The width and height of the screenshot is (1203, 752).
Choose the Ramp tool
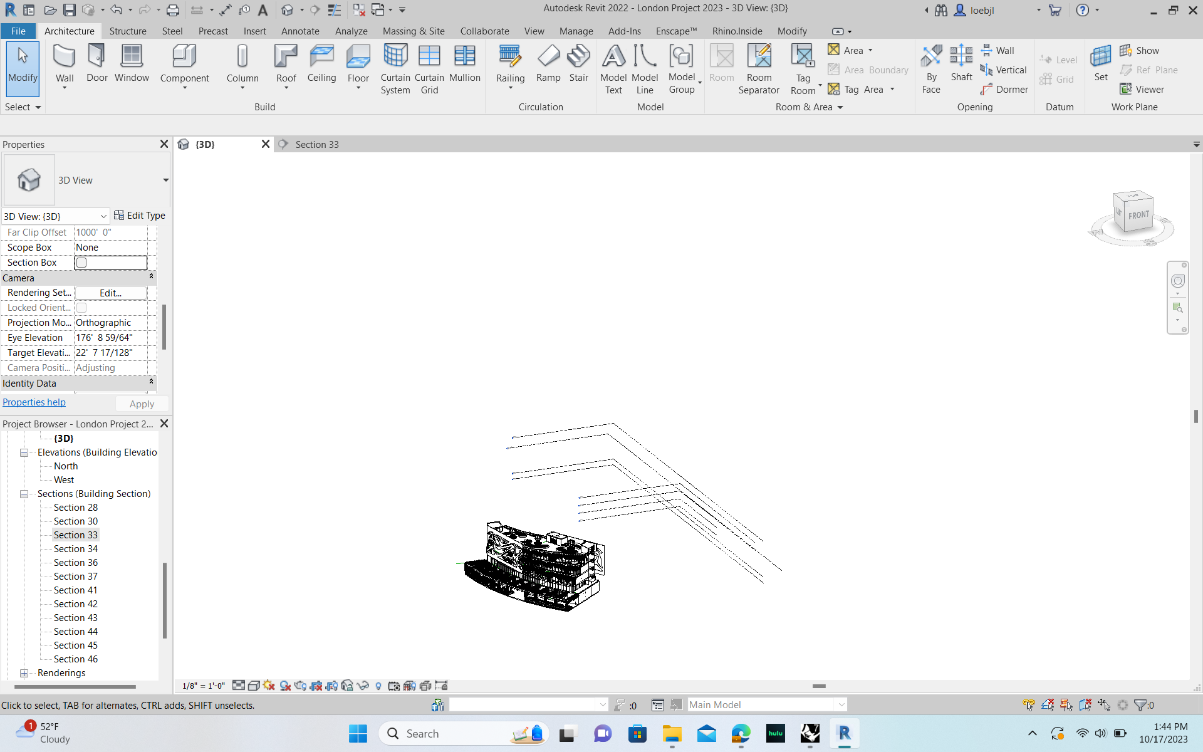pyautogui.click(x=548, y=64)
